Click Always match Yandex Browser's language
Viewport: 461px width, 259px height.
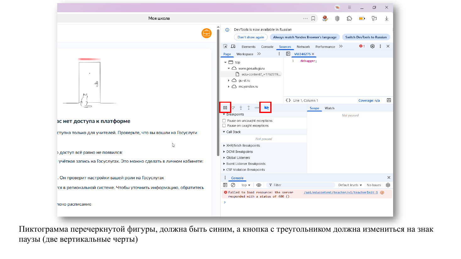(x=305, y=37)
